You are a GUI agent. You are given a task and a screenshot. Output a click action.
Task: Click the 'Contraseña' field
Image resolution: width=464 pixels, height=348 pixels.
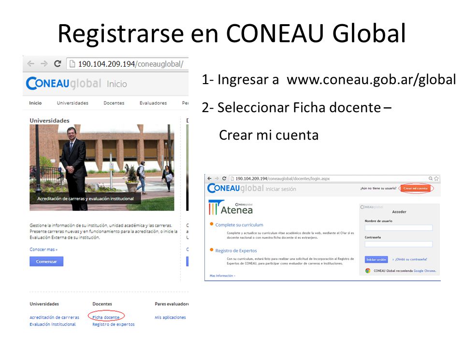click(399, 244)
